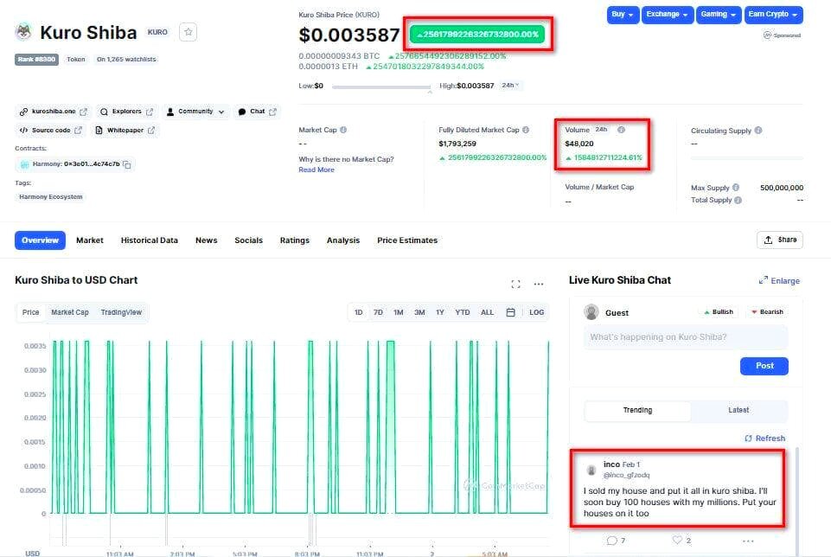Copy the Harmony contract address
This screenshot has width=831, height=557.
pyautogui.click(x=127, y=165)
